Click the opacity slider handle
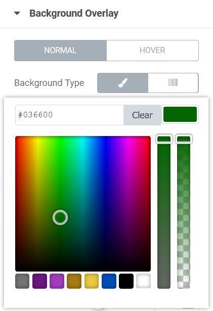Screen dimensions: 213x311 click(x=184, y=139)
